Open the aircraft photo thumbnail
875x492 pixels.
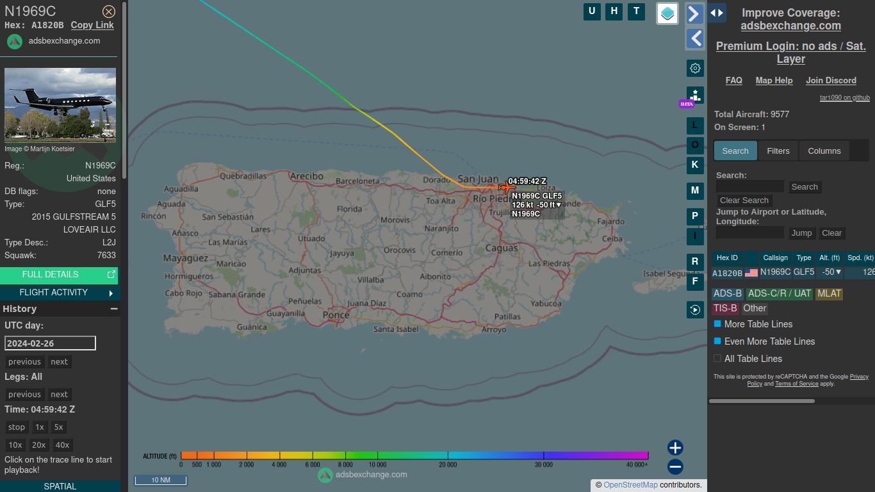point(60,105)
